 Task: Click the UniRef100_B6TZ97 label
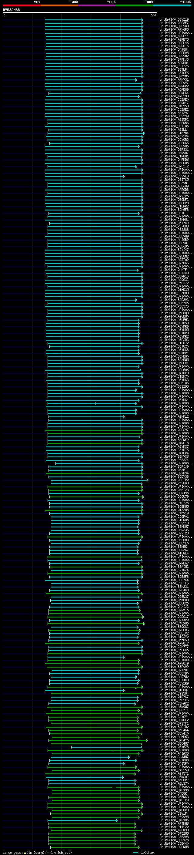click(x=174, y=113)
